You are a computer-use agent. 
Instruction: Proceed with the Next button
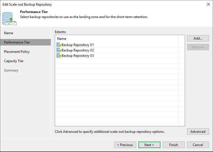click(x=149, y=145)
